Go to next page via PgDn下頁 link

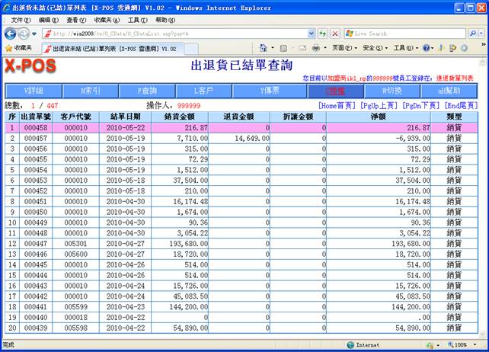coord(420,105)
